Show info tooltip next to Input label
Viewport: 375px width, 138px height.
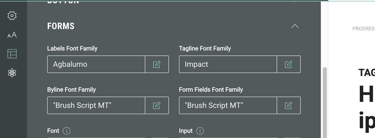(x=200, y=131)
